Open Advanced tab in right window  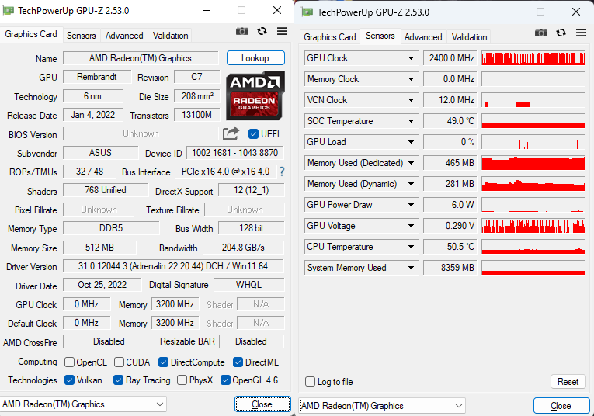point(423,37)
